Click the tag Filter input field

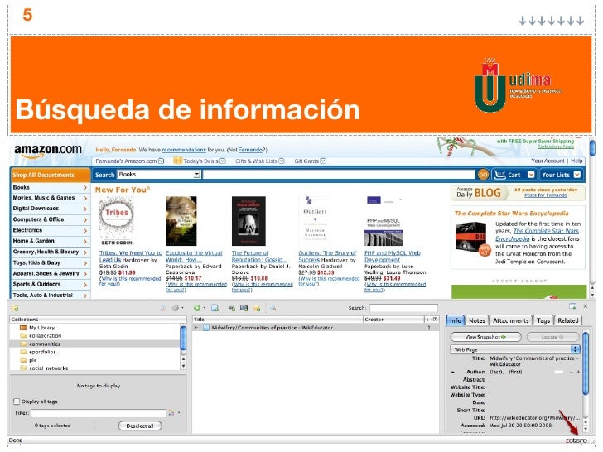(99, 413)
